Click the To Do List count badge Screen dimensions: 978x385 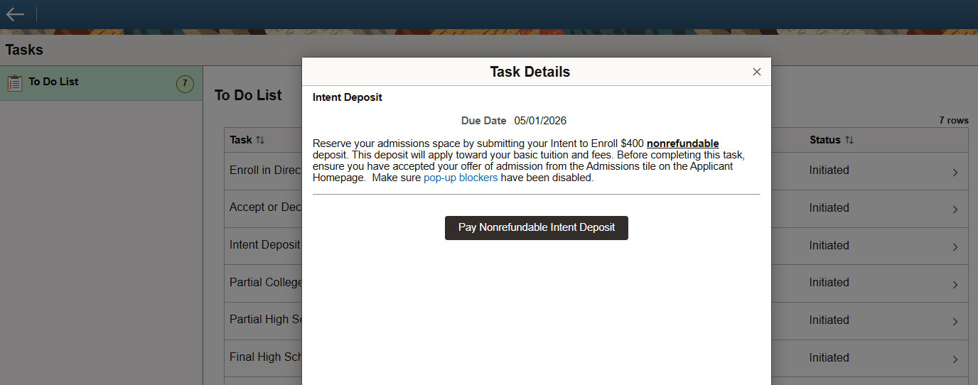tap(185, 84)
